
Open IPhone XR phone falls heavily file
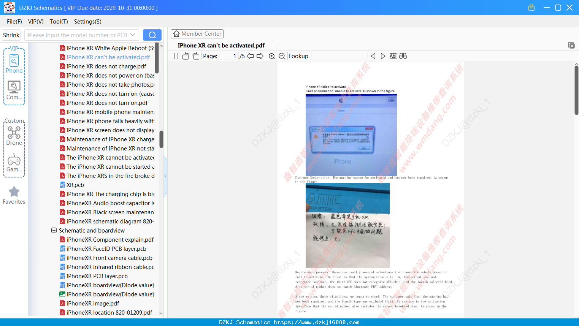tap(107, 121)
